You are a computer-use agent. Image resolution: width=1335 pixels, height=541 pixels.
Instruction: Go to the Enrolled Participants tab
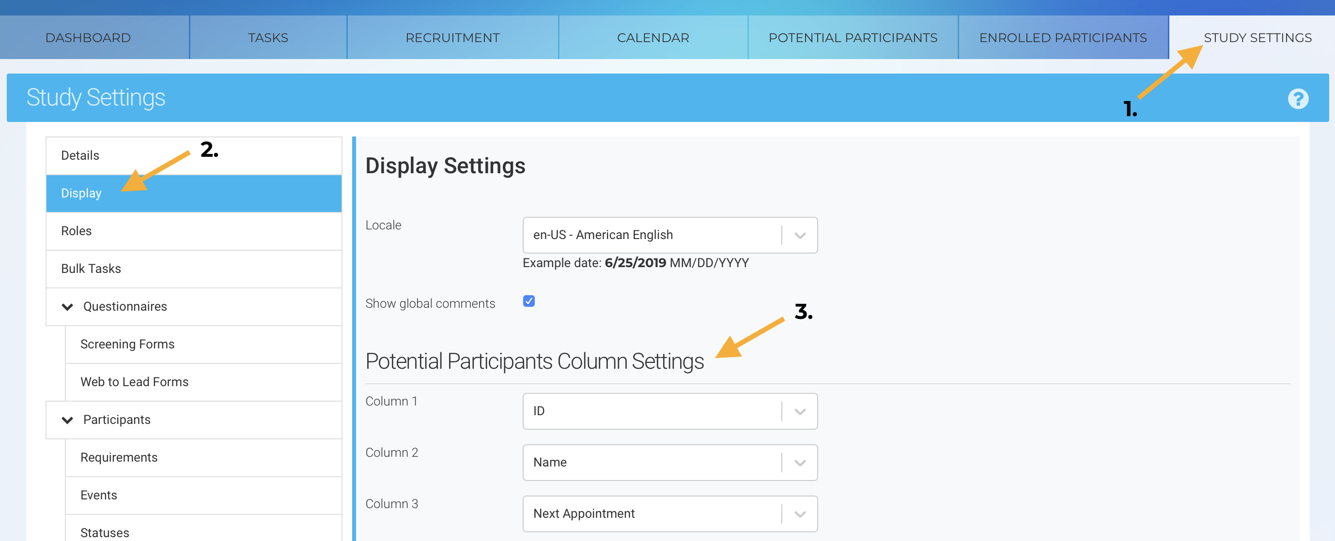[1063, 38]
